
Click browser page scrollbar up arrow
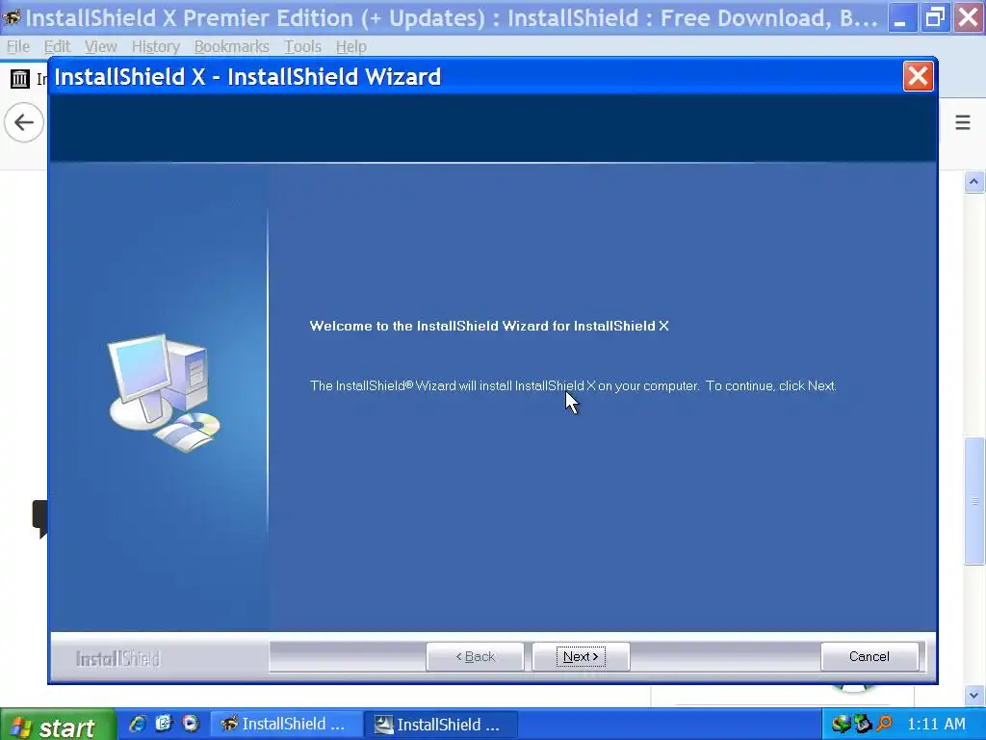point(974,182)
